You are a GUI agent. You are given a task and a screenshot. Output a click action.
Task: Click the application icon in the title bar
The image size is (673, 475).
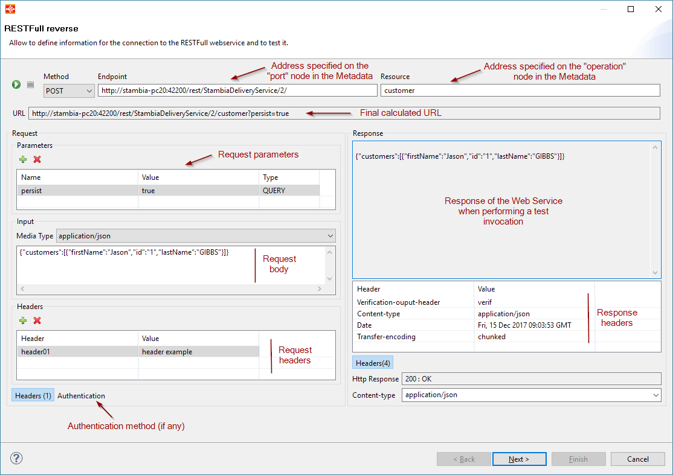pyautogui.click(x=10, y=8)
